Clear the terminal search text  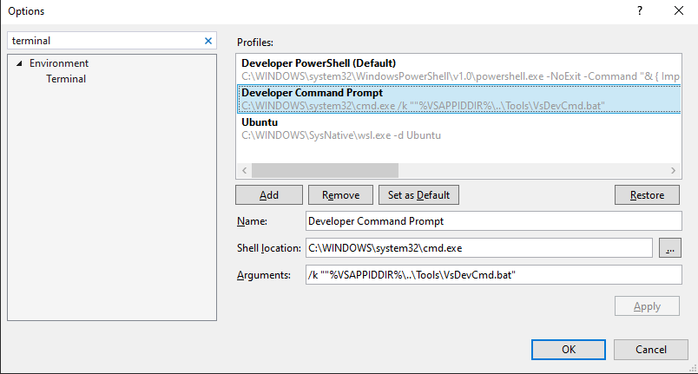tap(208, 41)
